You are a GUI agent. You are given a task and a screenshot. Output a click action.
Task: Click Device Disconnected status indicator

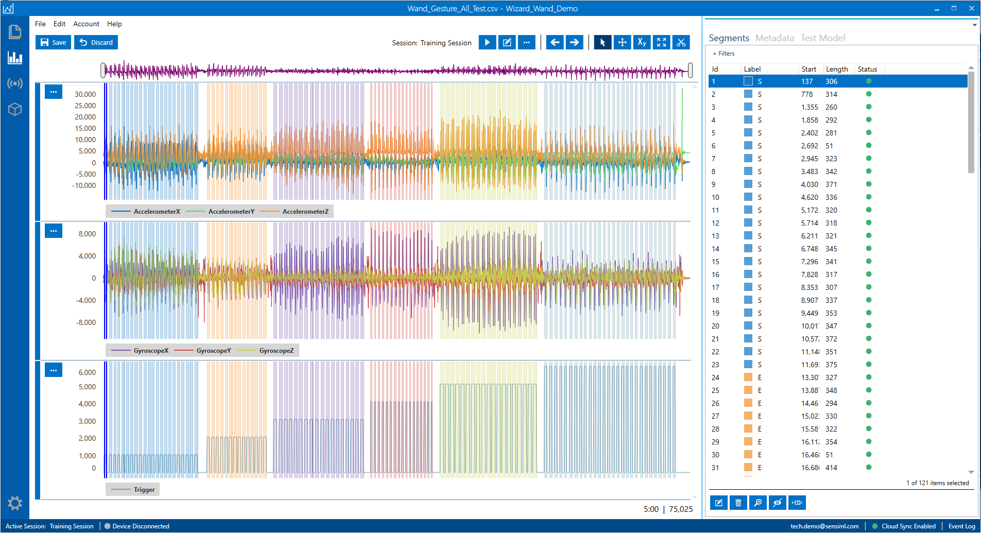(136, 526)
